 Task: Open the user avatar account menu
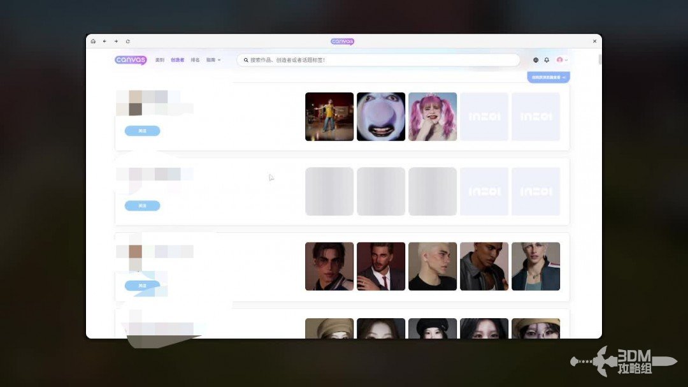561,60
